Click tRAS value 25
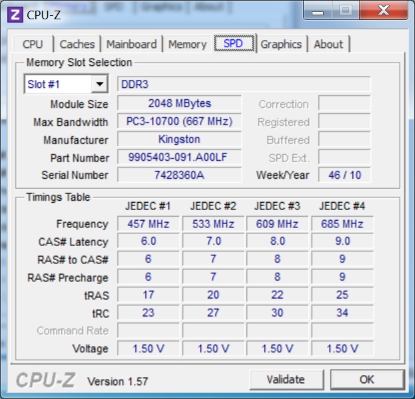The height and width of the screenshot is (399, 415). tap(342, 295)
